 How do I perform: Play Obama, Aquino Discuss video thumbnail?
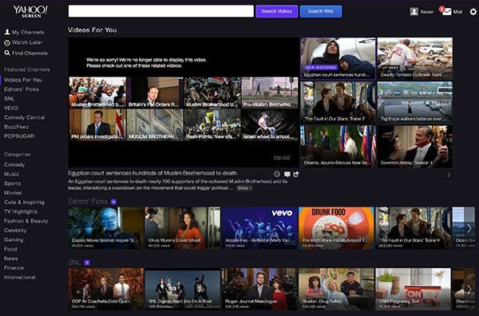coord(338,146)
